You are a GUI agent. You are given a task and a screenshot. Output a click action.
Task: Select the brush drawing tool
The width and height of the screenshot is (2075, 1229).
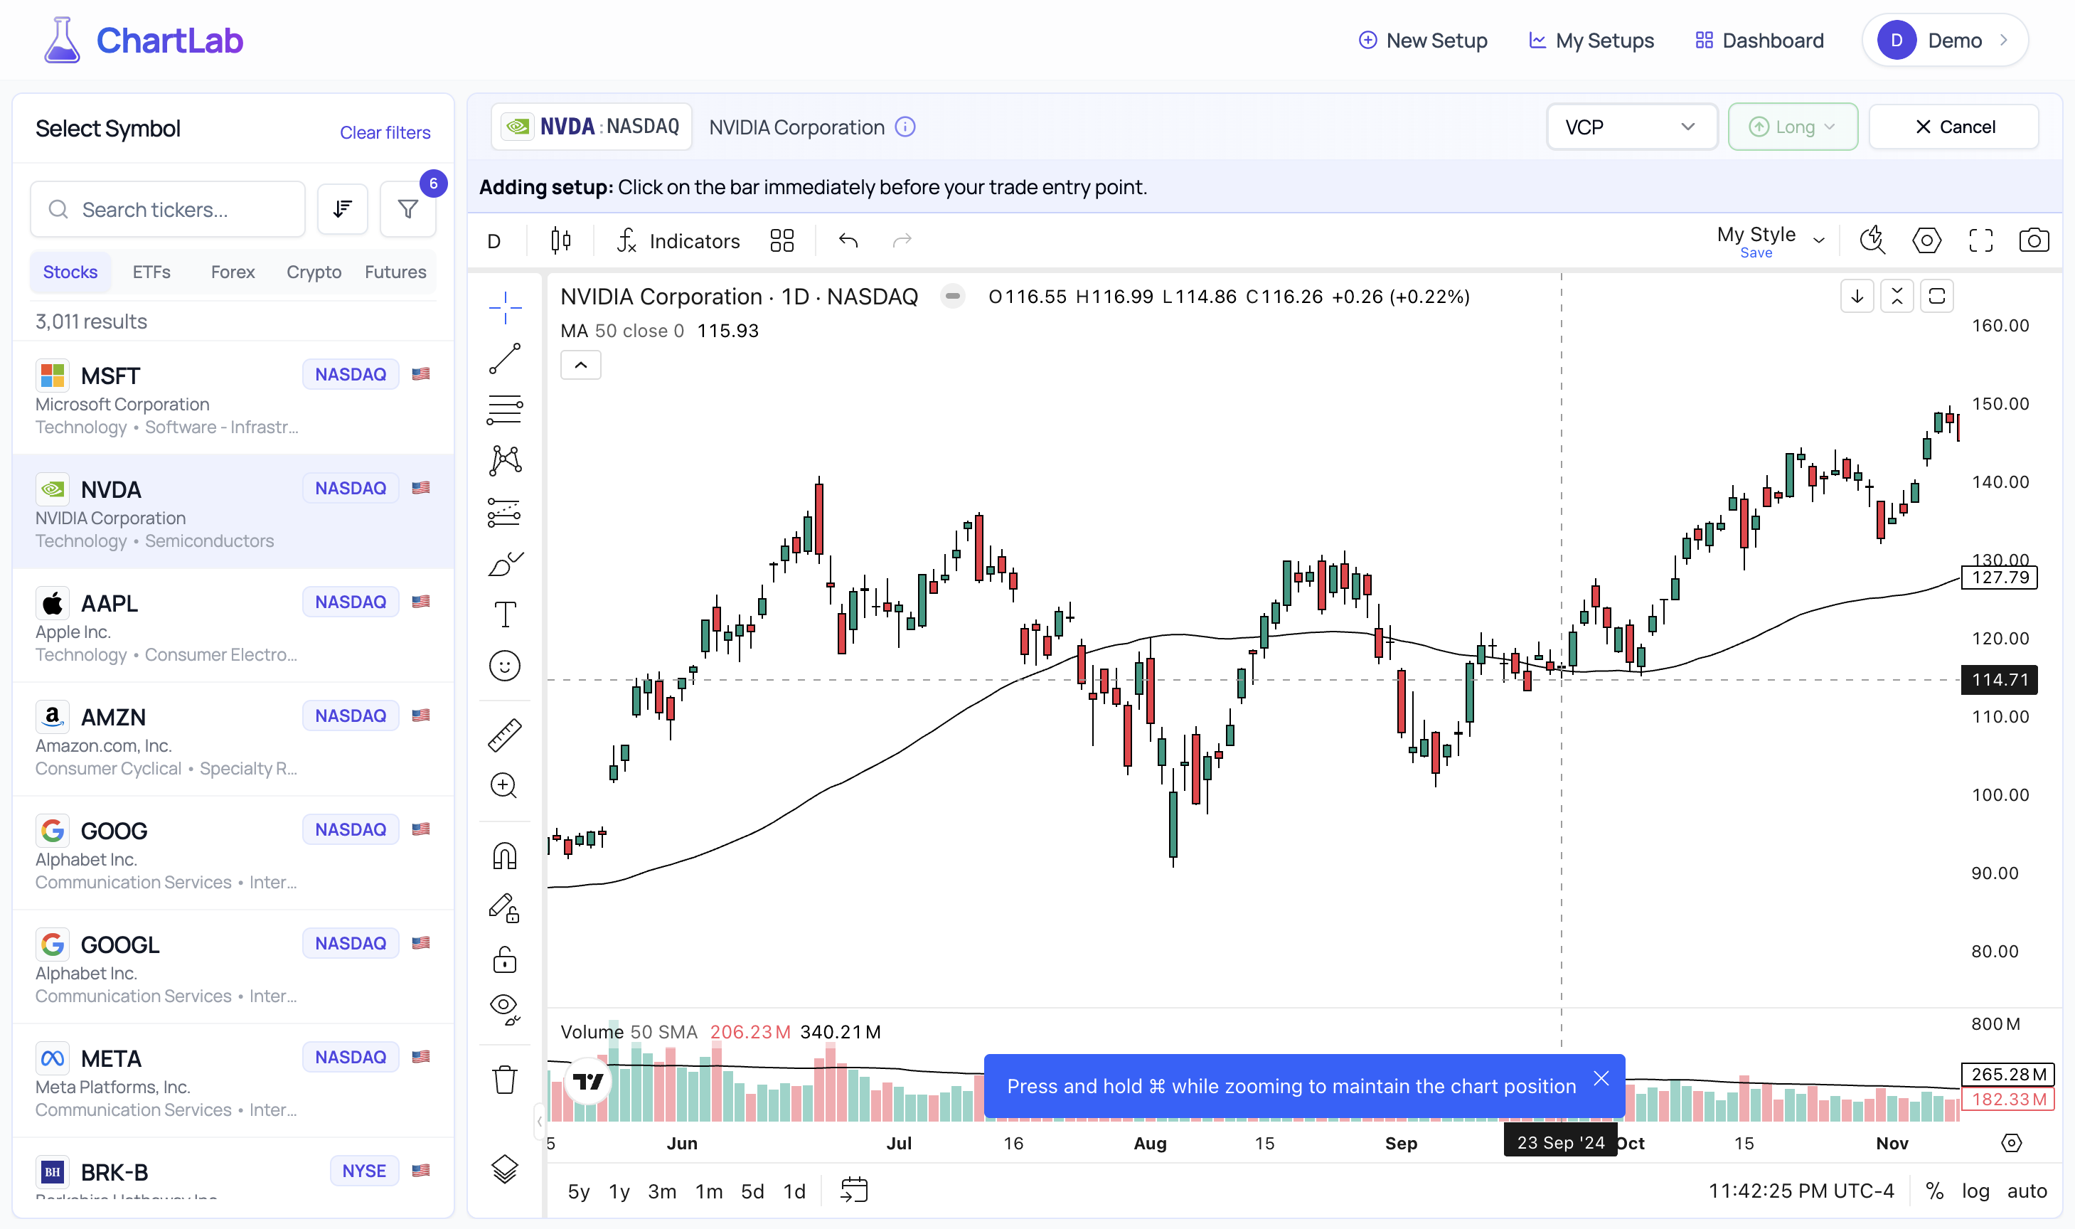point(504,564)
